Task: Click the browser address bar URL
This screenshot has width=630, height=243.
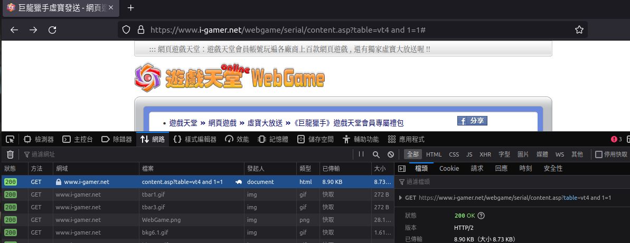Action: click(x=288, y=30)
